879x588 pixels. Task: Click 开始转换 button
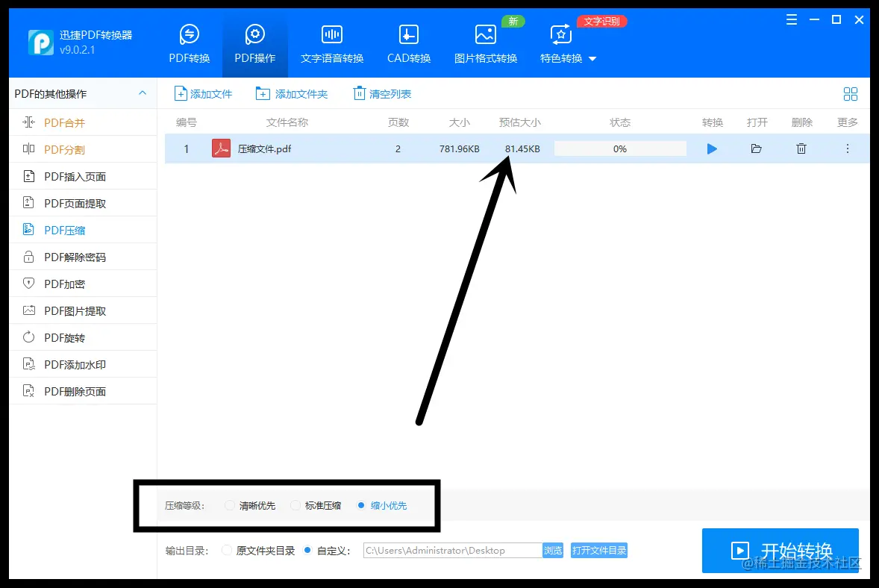pyautogui.click(x=781, y=551)
